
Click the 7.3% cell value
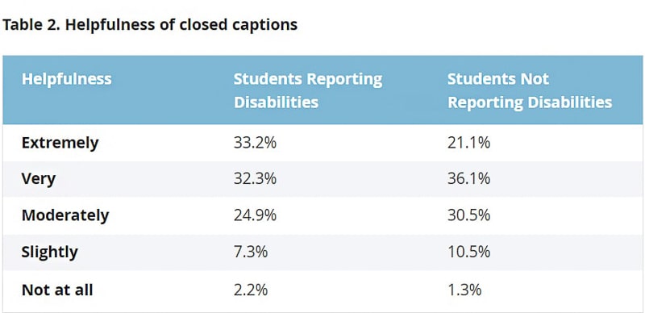click(x=251, y=251)
